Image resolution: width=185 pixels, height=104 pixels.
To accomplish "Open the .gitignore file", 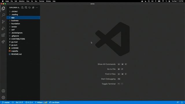I will (x=23, y=36).
